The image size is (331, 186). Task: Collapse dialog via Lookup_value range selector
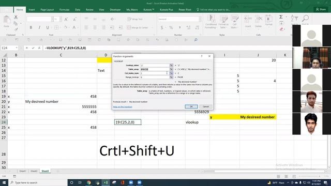coord(171,66)
